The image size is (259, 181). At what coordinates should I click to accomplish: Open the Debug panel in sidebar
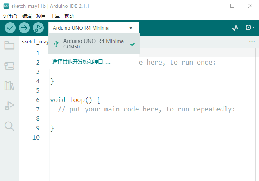coord(9,106)
